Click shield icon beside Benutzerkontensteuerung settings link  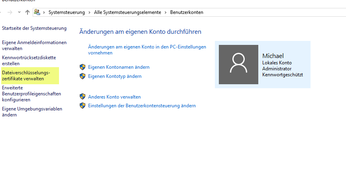tap(83, 106)
